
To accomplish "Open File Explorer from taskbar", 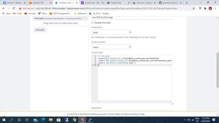I will pos(51,120).
